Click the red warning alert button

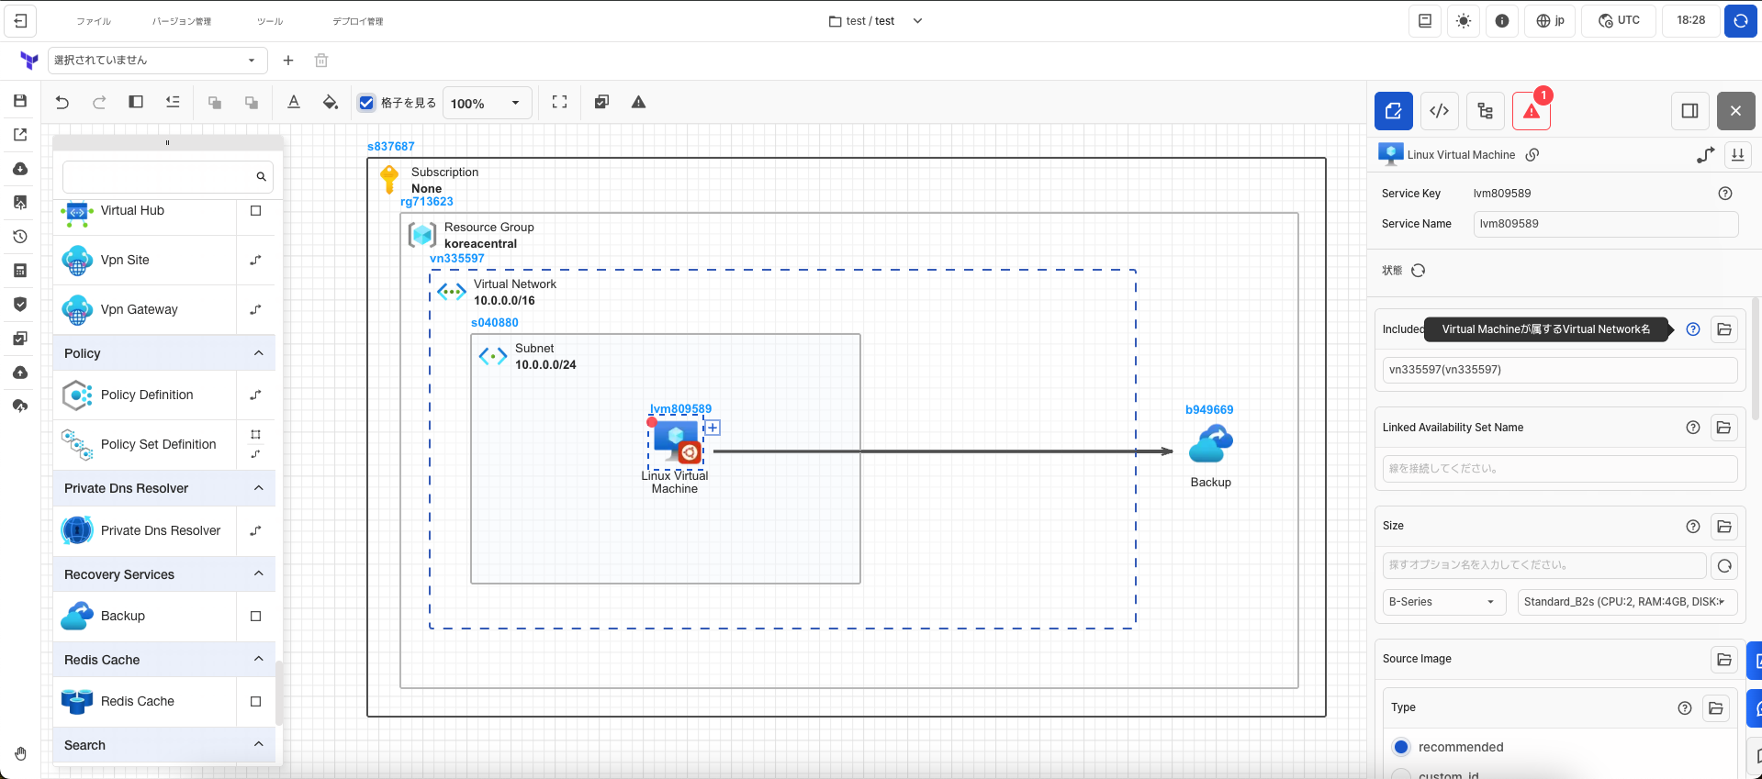click(x=1531, y=111)
